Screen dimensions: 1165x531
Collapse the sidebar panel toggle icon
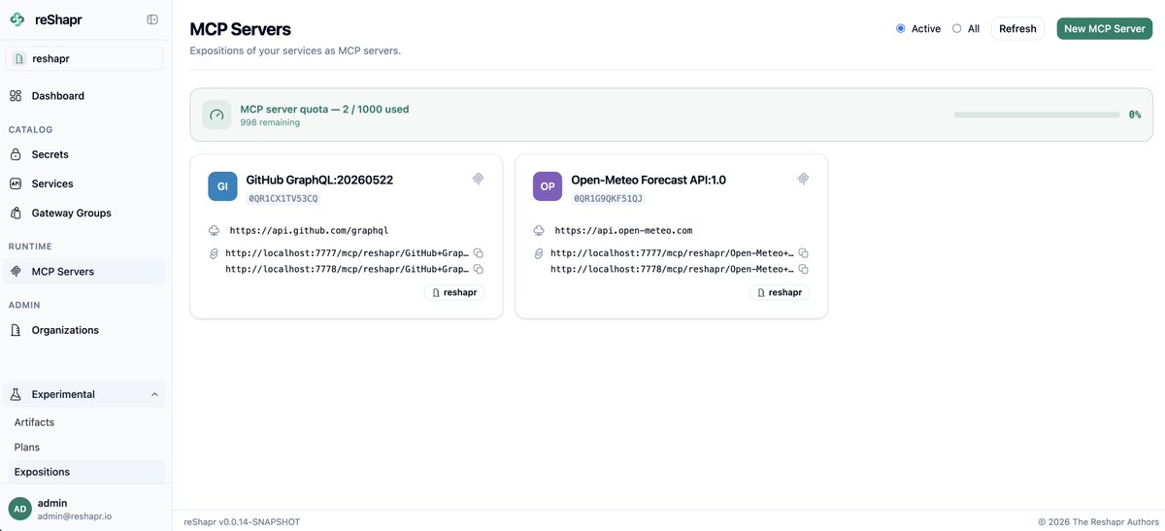152,19
